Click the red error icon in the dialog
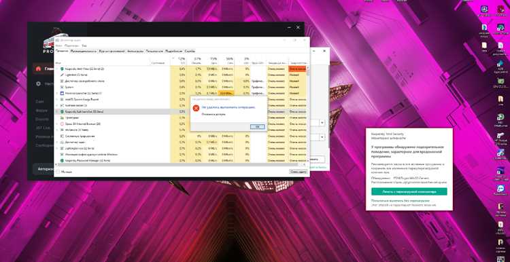 pos(196,108)
